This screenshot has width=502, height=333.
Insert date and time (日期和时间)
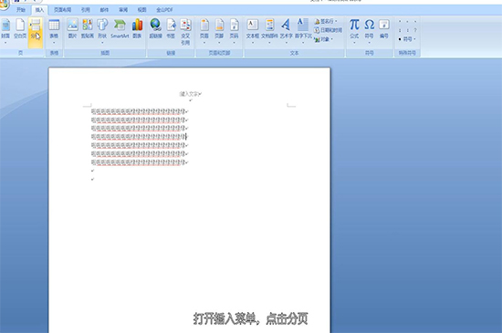click(x=329, y=30)
